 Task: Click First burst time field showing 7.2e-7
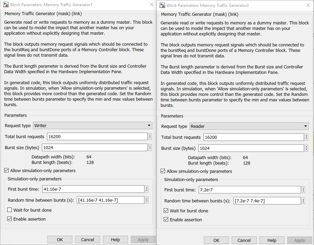250,190
